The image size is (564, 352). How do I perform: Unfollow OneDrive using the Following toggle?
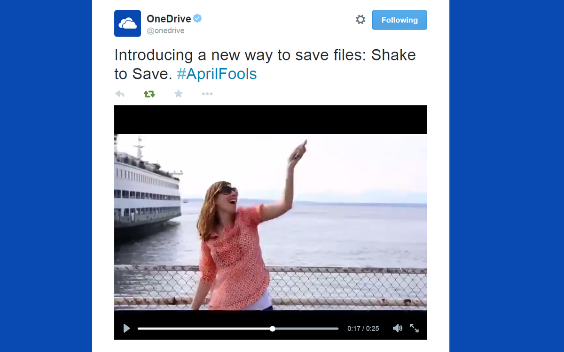point(399,20)
